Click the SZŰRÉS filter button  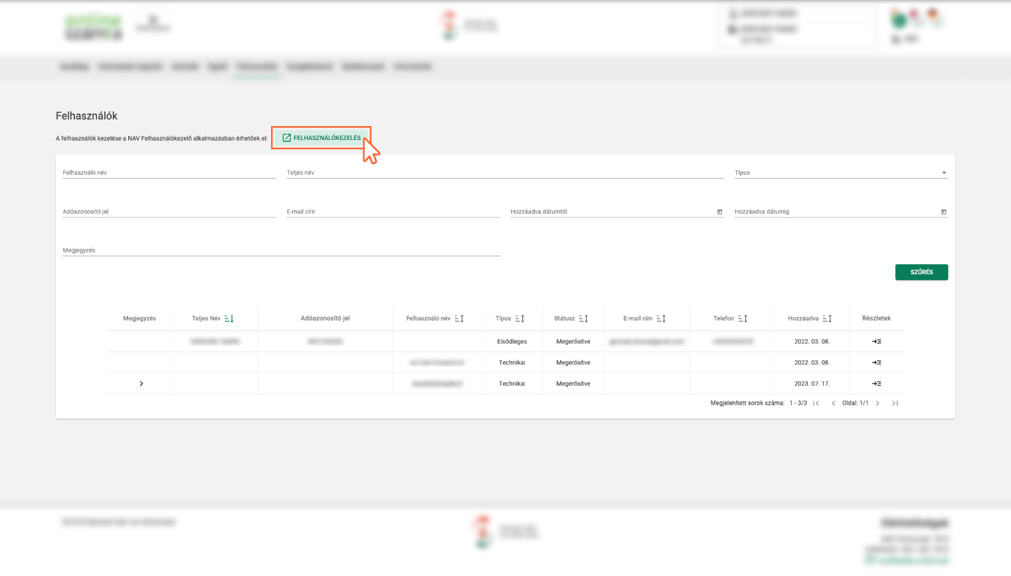point(921,272)
